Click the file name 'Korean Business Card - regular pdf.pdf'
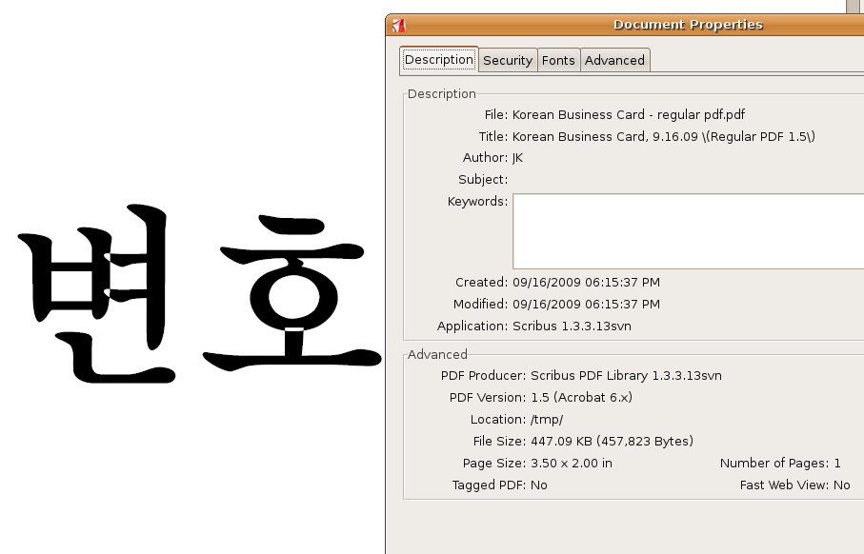Screen dimensions: 864x554 [x=630, y=114]
